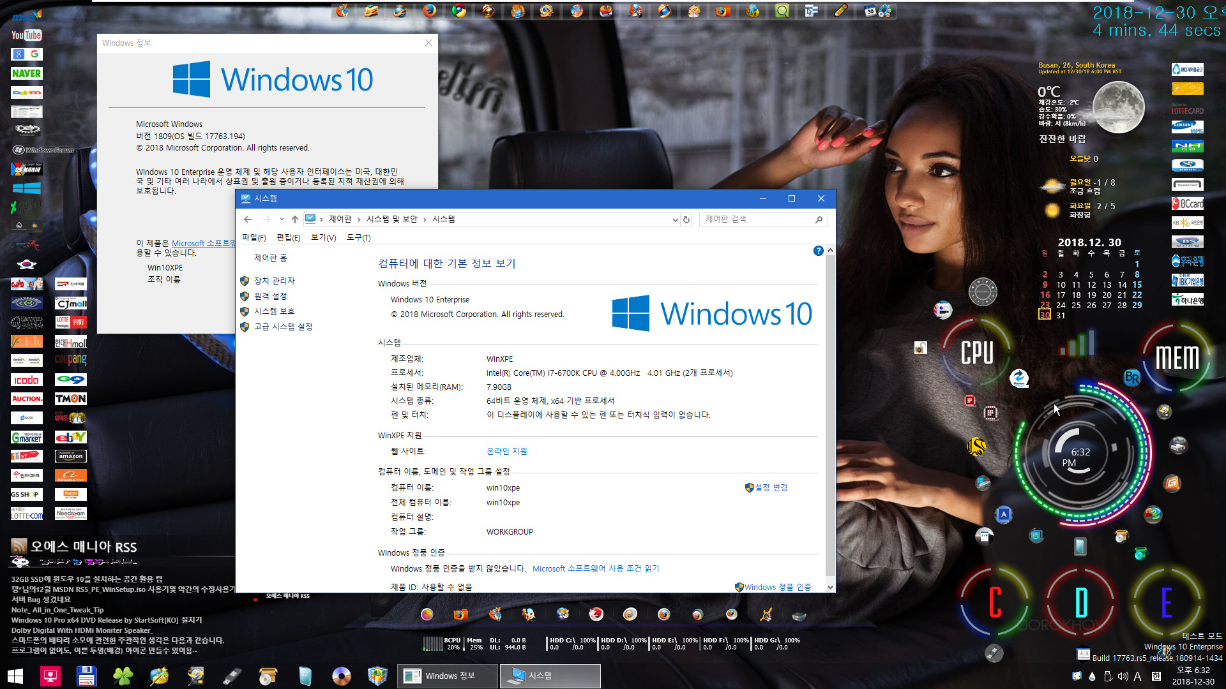Switch to 시스템 taskbar button
This screenshot has height=689, width=1226.
coord(550,676)
